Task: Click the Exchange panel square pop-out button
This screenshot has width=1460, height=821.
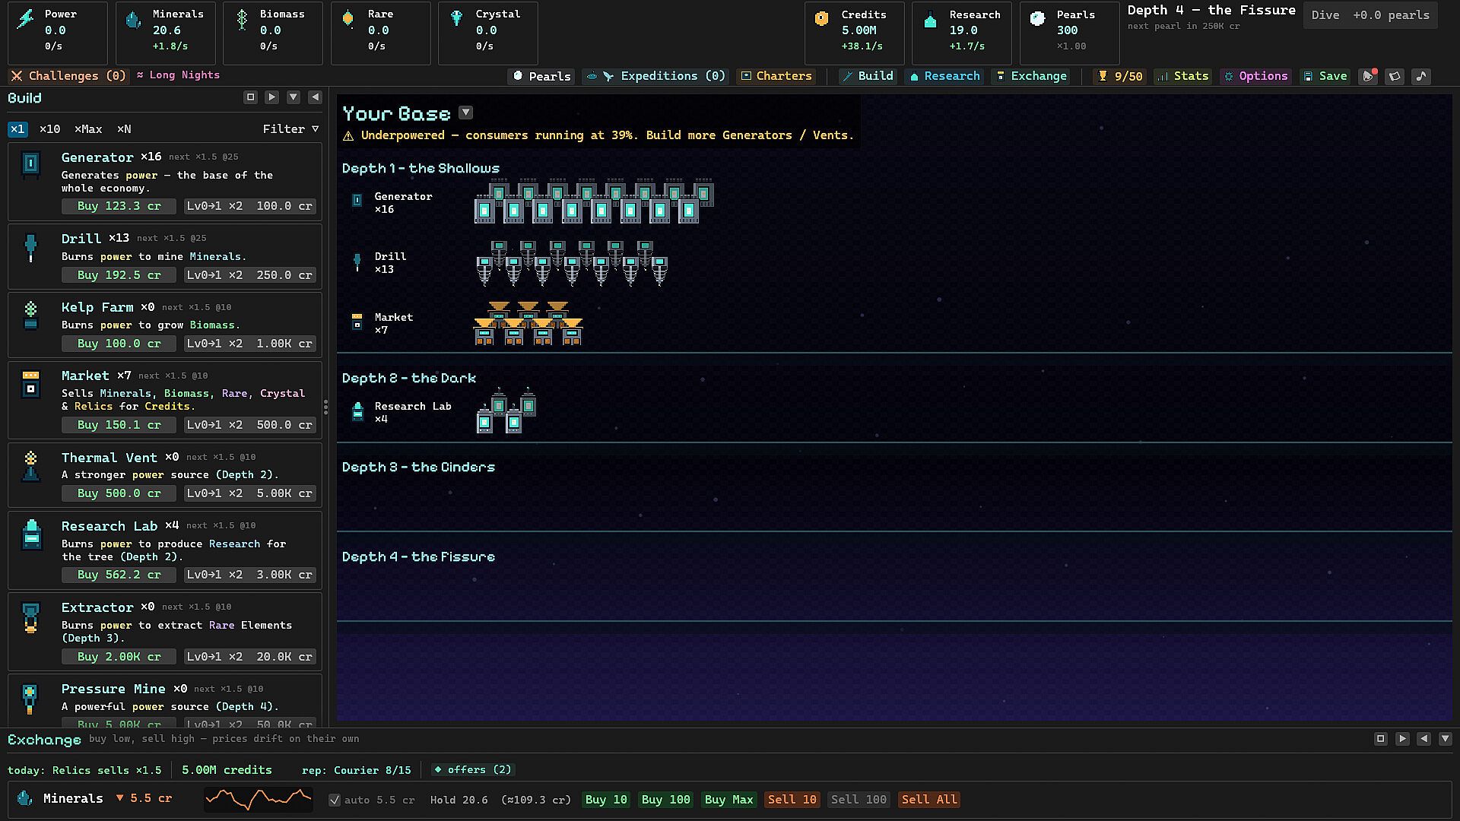Action: coord(1380,739)
